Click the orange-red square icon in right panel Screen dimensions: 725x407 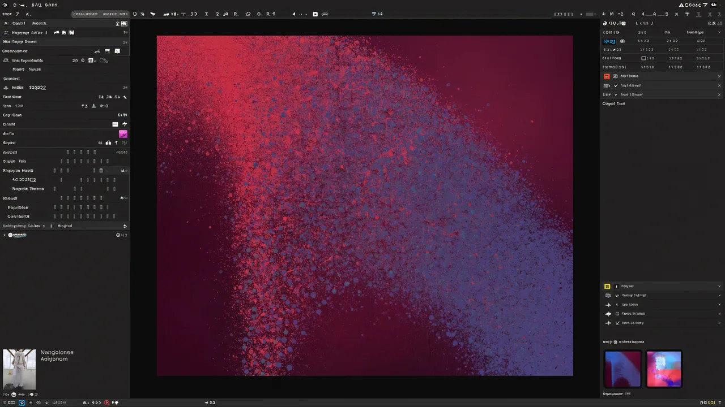click(x=607, y=76)
